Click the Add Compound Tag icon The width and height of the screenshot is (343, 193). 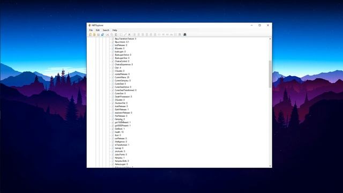tap(180, 34)
